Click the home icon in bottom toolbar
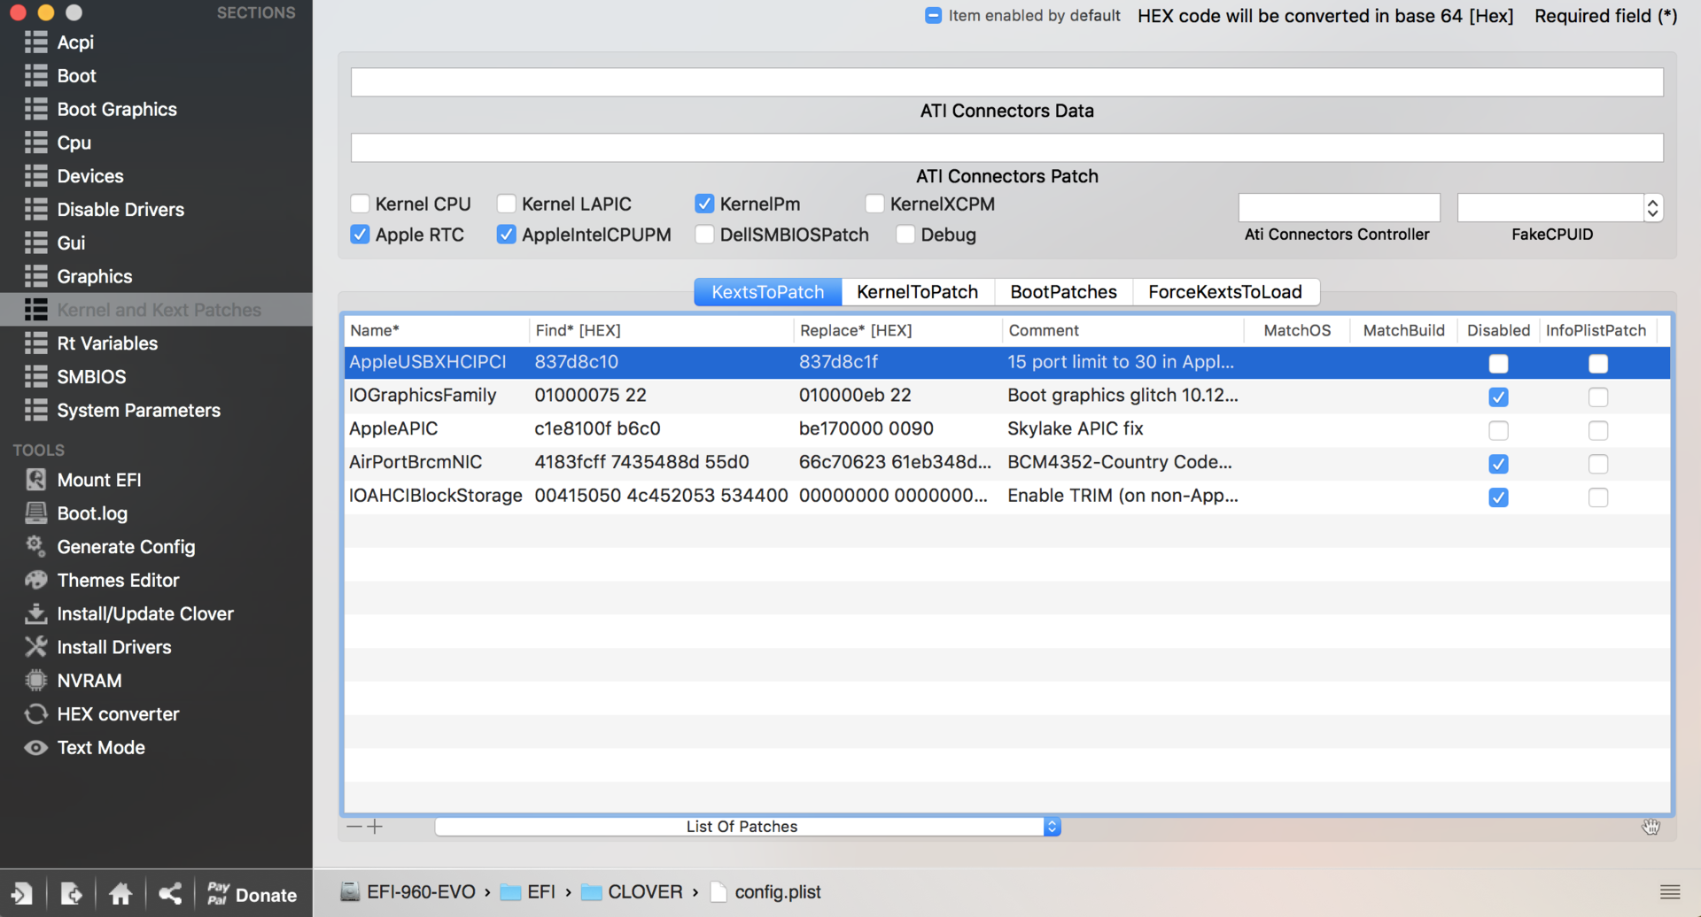Screen dimensions: 1701x917 [x=120, y=894]
